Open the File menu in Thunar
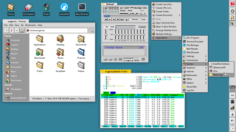The image size is (236, 132). click(x=6, y=25)
